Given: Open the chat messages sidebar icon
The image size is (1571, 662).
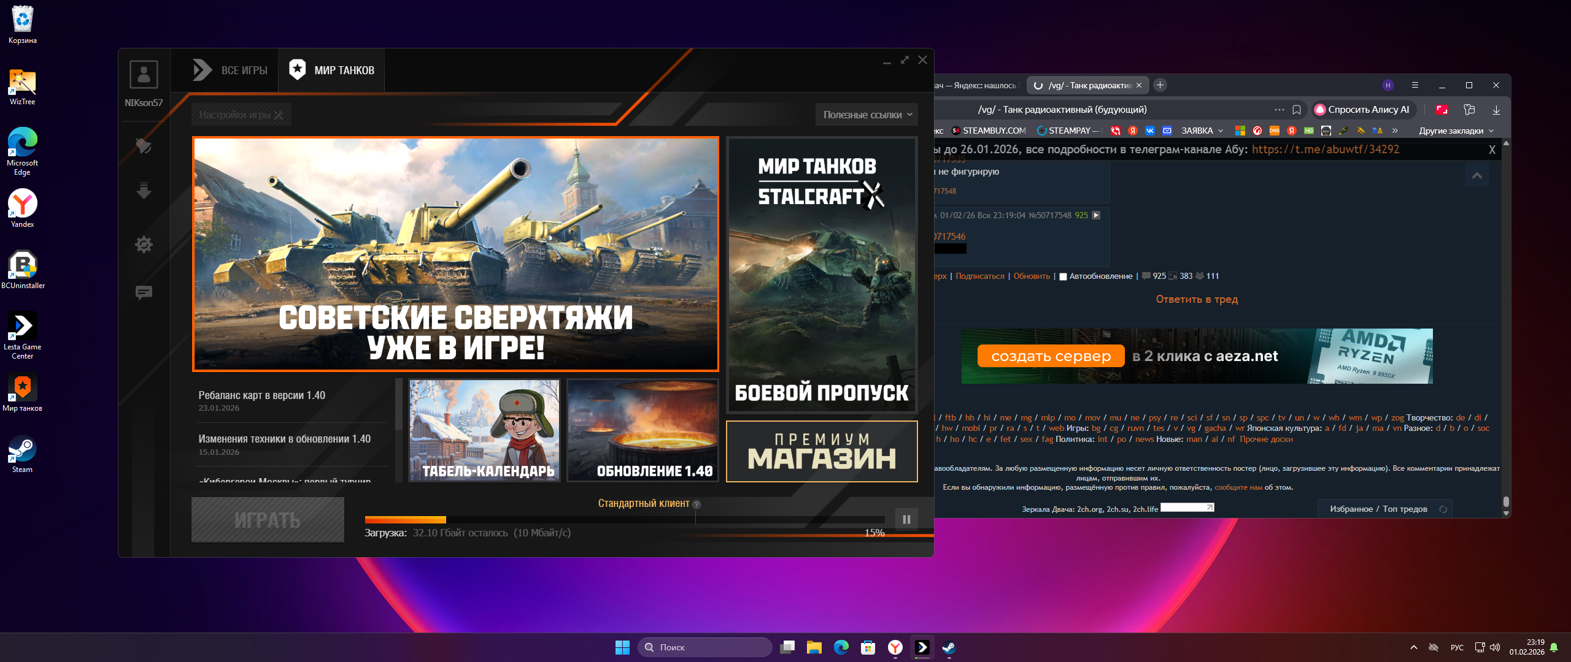Looking at the screenshot, I should 144,292.
